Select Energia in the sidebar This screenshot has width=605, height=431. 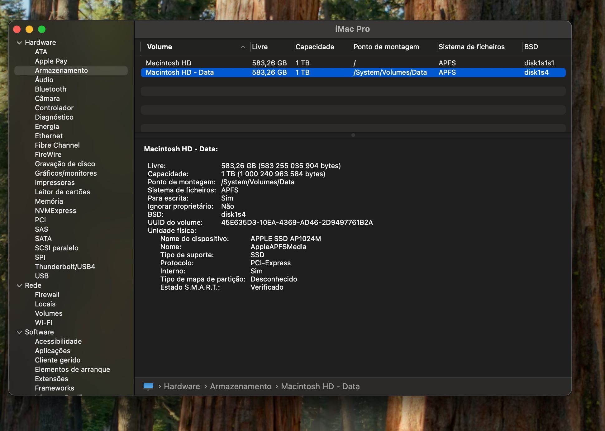(x=47, y=126)
